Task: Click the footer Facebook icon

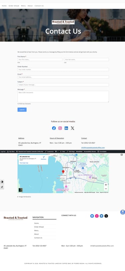Action: (92, 216)
